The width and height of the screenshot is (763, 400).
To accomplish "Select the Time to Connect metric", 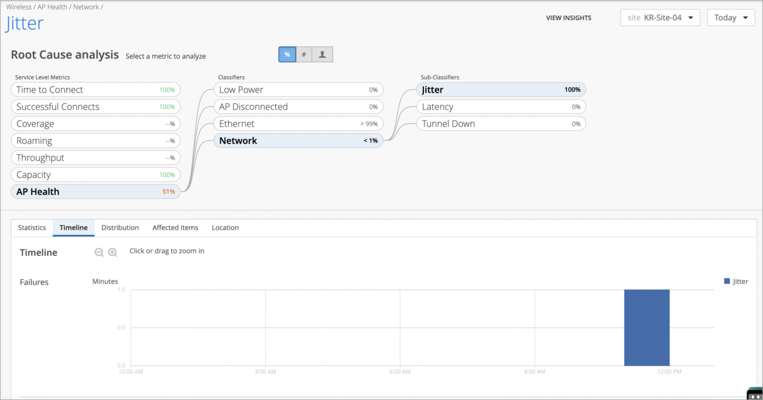I will click(x=95, y=90).
